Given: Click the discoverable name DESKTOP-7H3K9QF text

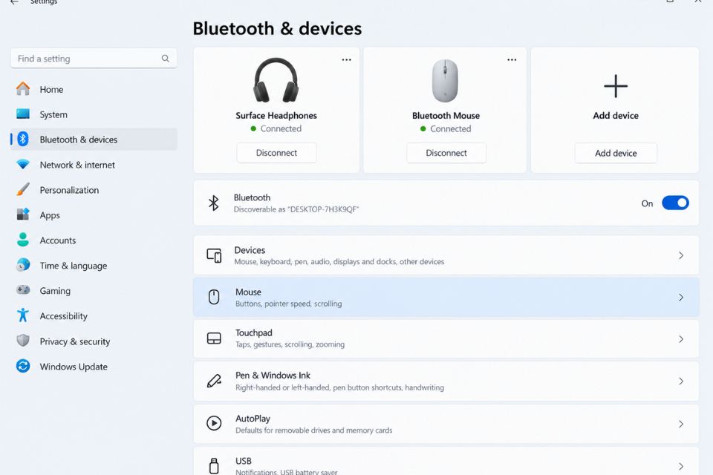Looking at the screenshot, I should 323,209.
